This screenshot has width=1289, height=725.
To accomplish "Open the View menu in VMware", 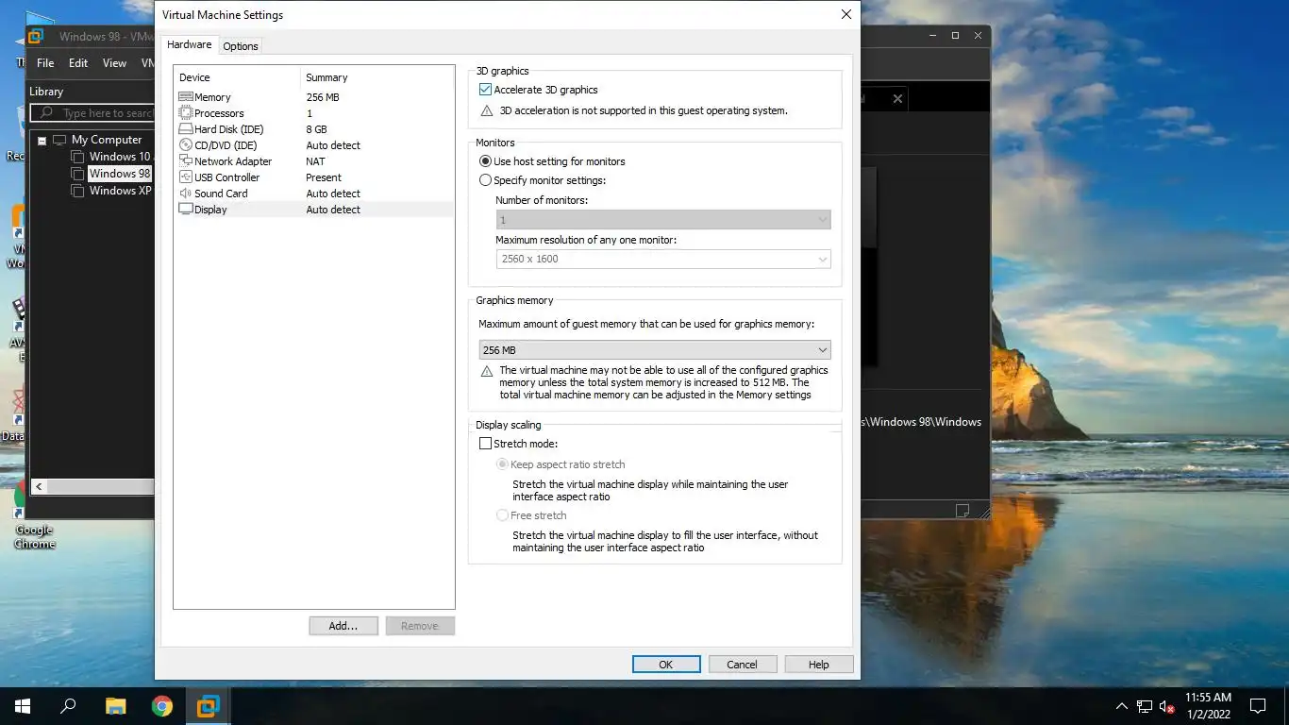I will coord(114,63).
